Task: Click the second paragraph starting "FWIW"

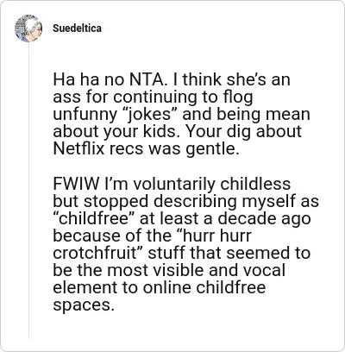Action: coord(185,244)
